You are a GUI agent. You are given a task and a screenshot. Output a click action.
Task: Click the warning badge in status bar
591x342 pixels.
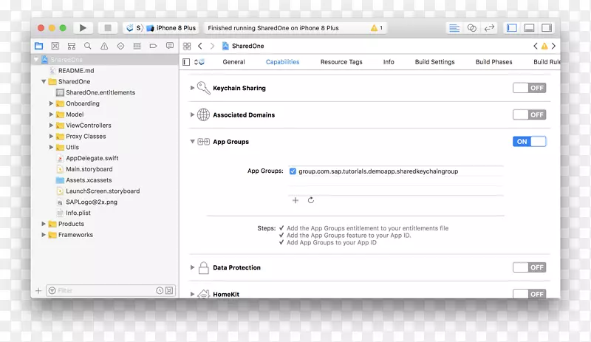coord(375,28)
